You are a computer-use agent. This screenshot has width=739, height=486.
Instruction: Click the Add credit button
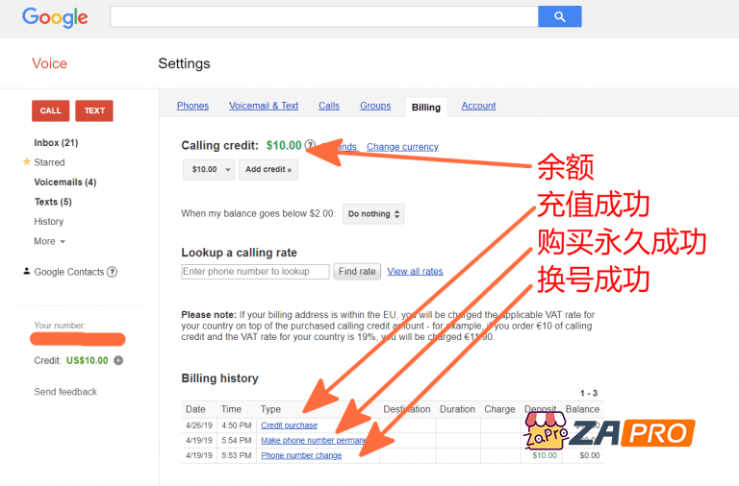(x=268, y=169)
